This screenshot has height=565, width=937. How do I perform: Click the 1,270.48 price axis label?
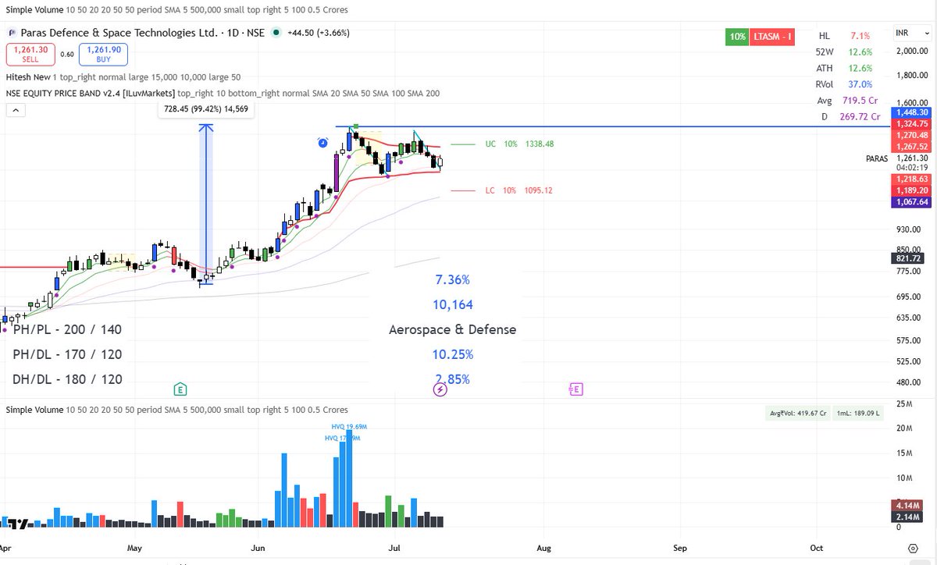[911, 134]
